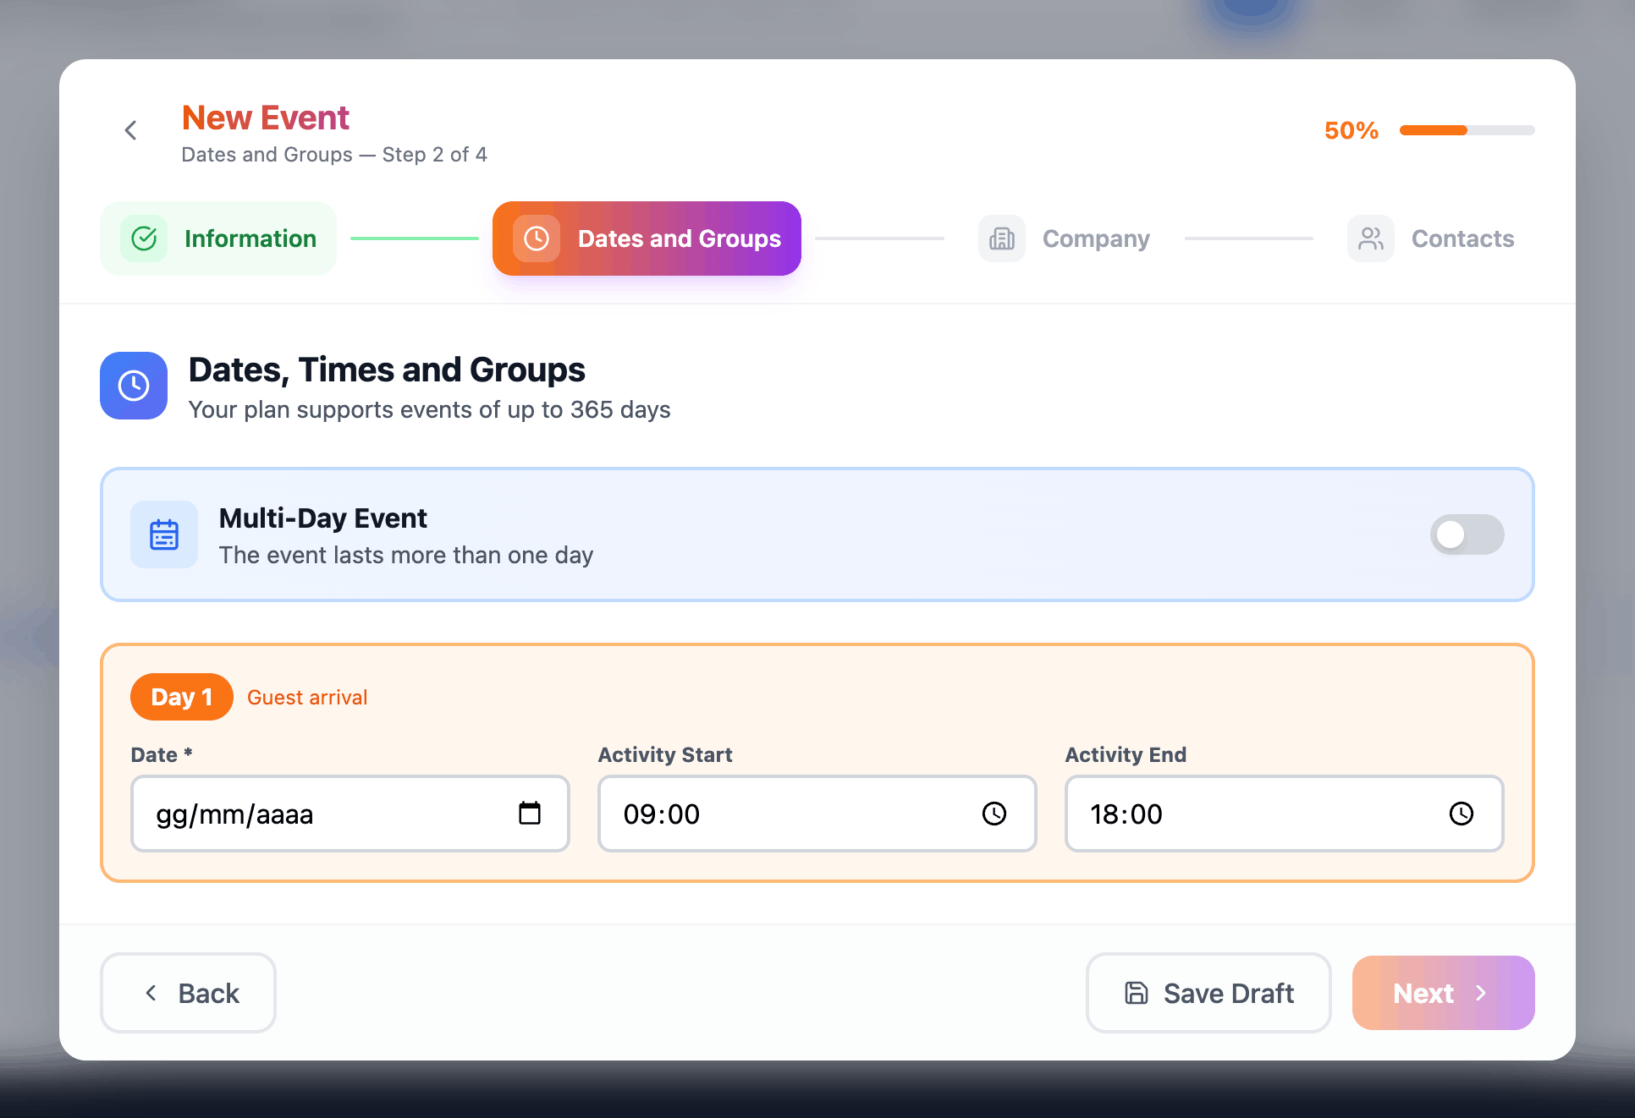Viewport: 1635px width, 1118px height.
Task: Click the New Event title
Action: coord(266,118)
